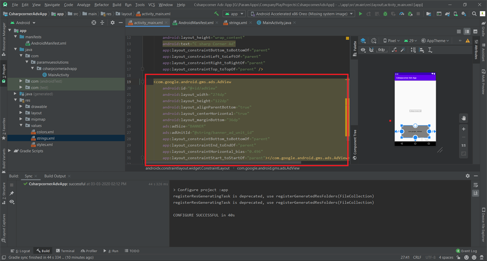Open the TODO tool window
487x261 pixels.
[132, 251]
